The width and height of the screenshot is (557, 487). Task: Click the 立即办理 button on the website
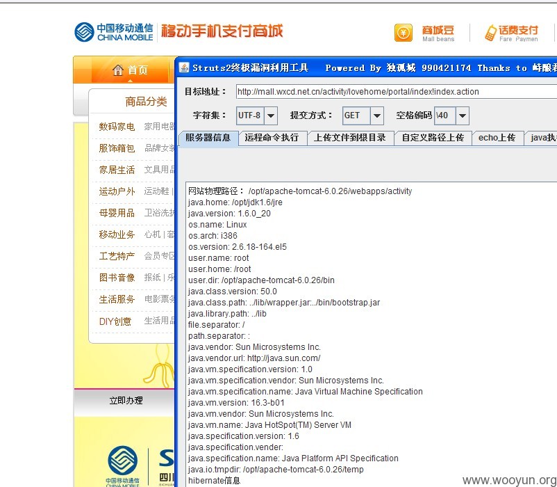point(126,401)
